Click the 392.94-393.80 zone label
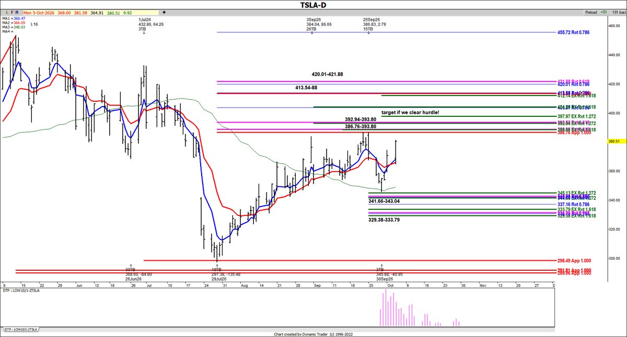 (x=361, y=119)
